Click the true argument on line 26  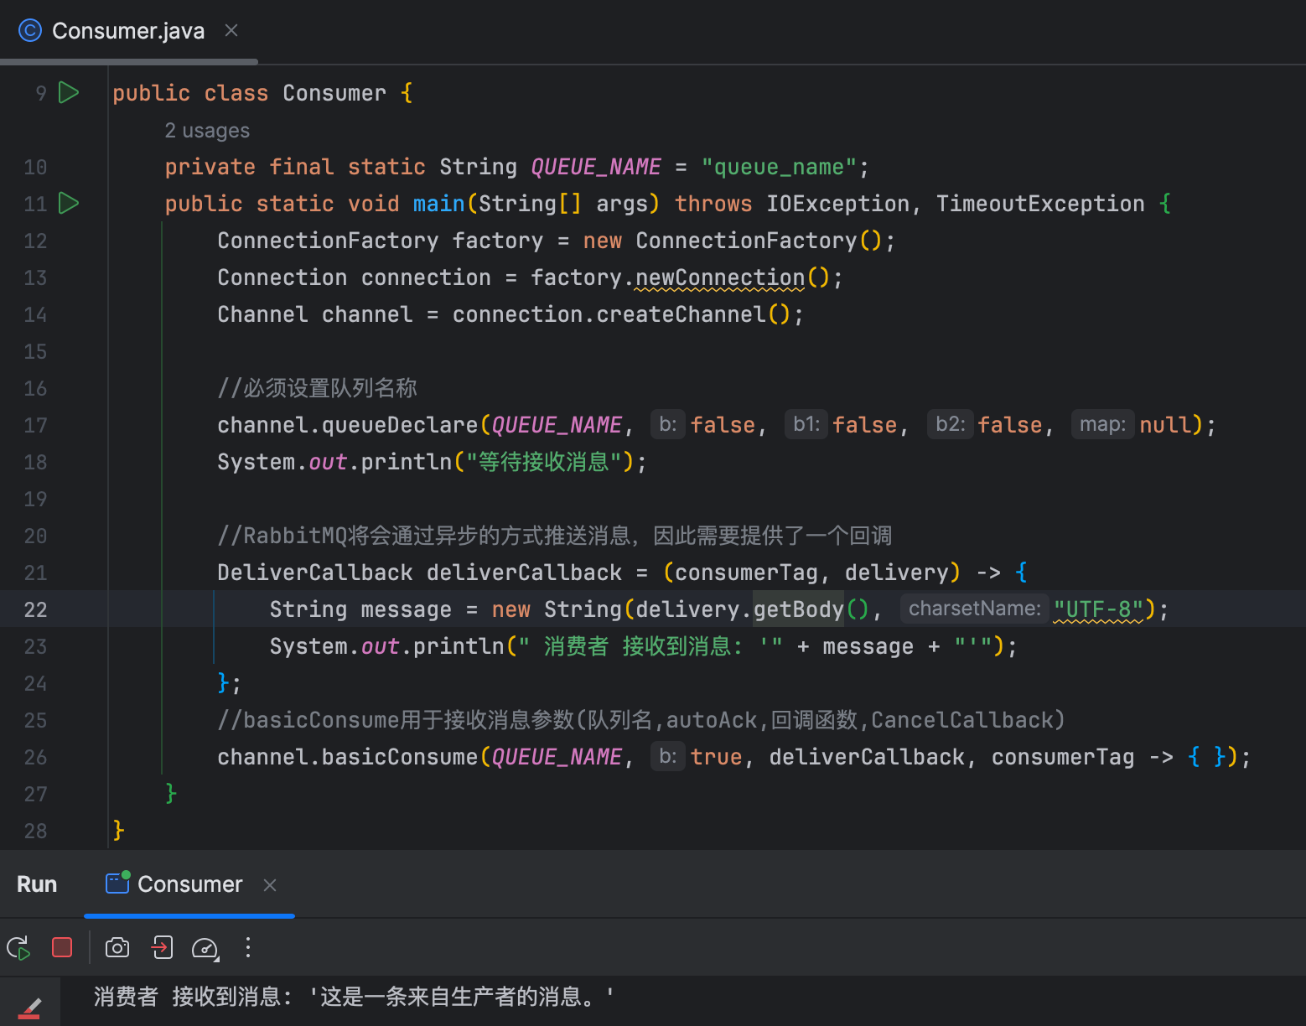click(x=717, y=757)
